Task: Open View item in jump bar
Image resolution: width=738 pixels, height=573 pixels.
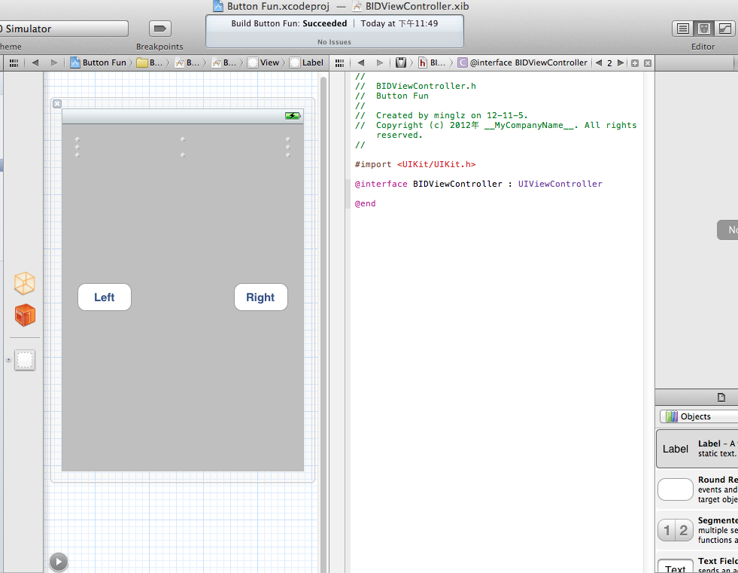Action: point(263,62)
